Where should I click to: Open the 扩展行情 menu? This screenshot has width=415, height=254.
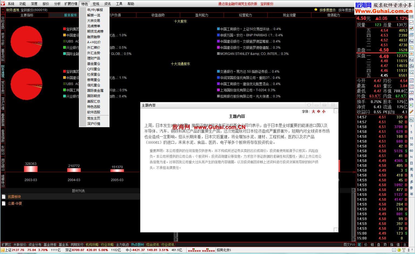tap(71, 4)
